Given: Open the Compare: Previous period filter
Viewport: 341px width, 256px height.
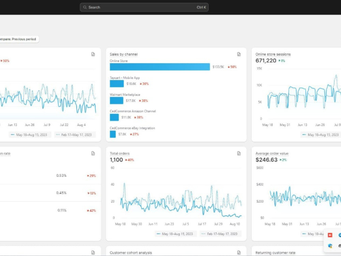Looking at the screenshot, I should [18, 39].
